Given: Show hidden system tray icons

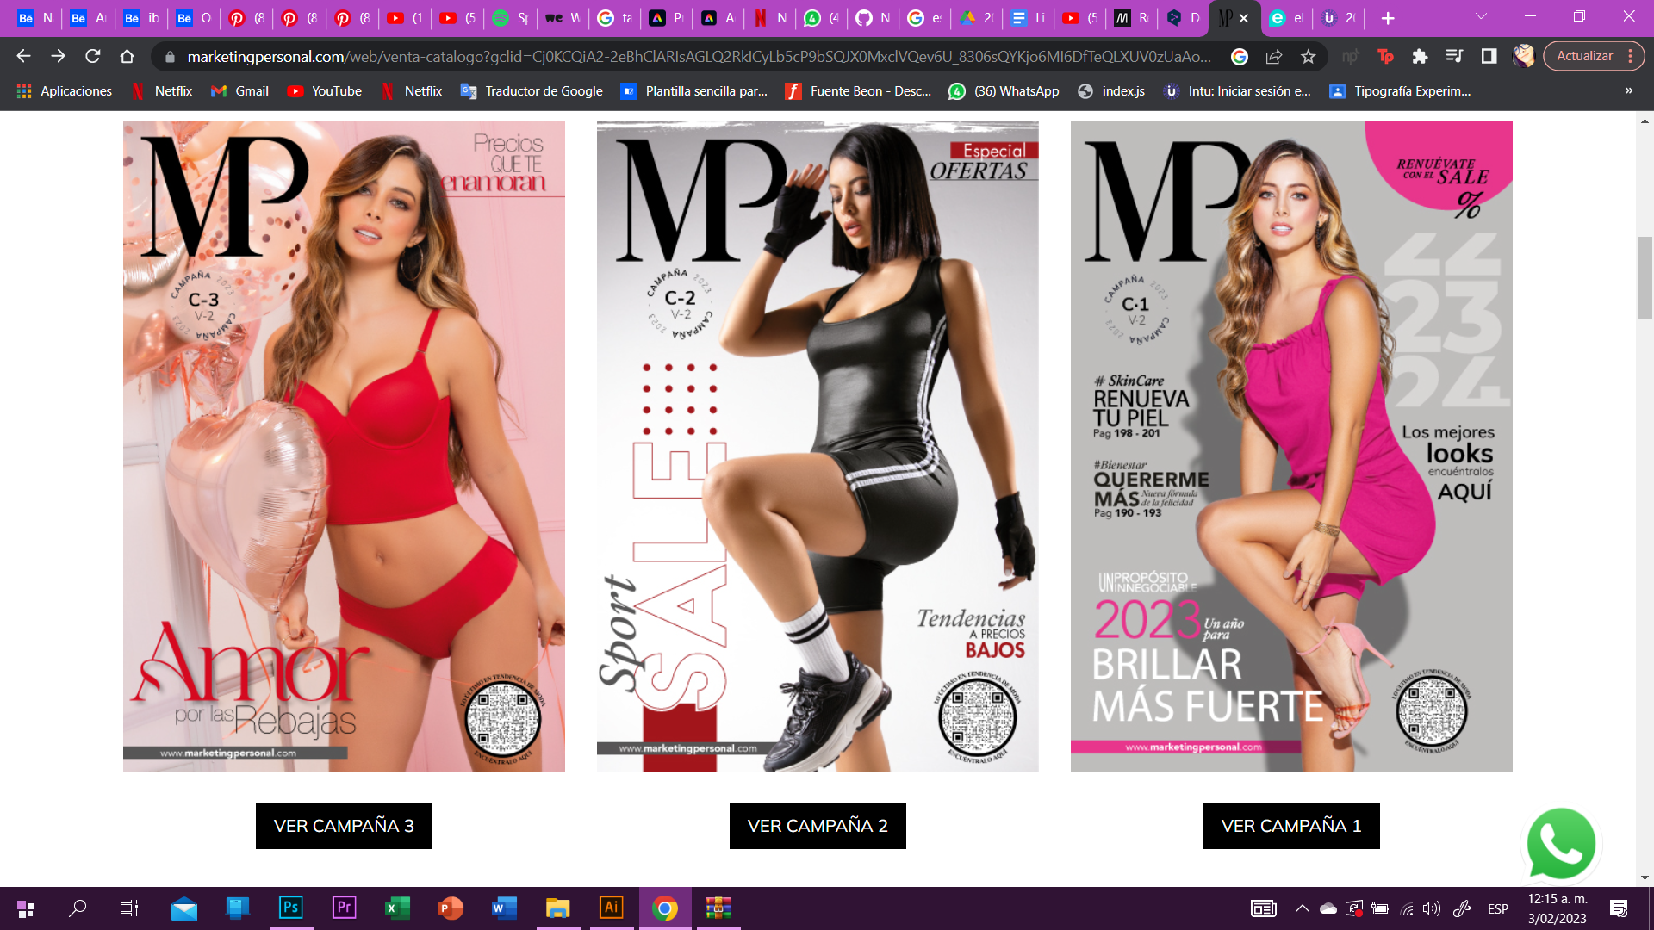Looking at the screenshot, I should (1302, 908).
